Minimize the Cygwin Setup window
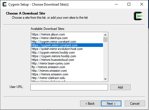This screenshot has width=149, height=110. pos(116,4)
